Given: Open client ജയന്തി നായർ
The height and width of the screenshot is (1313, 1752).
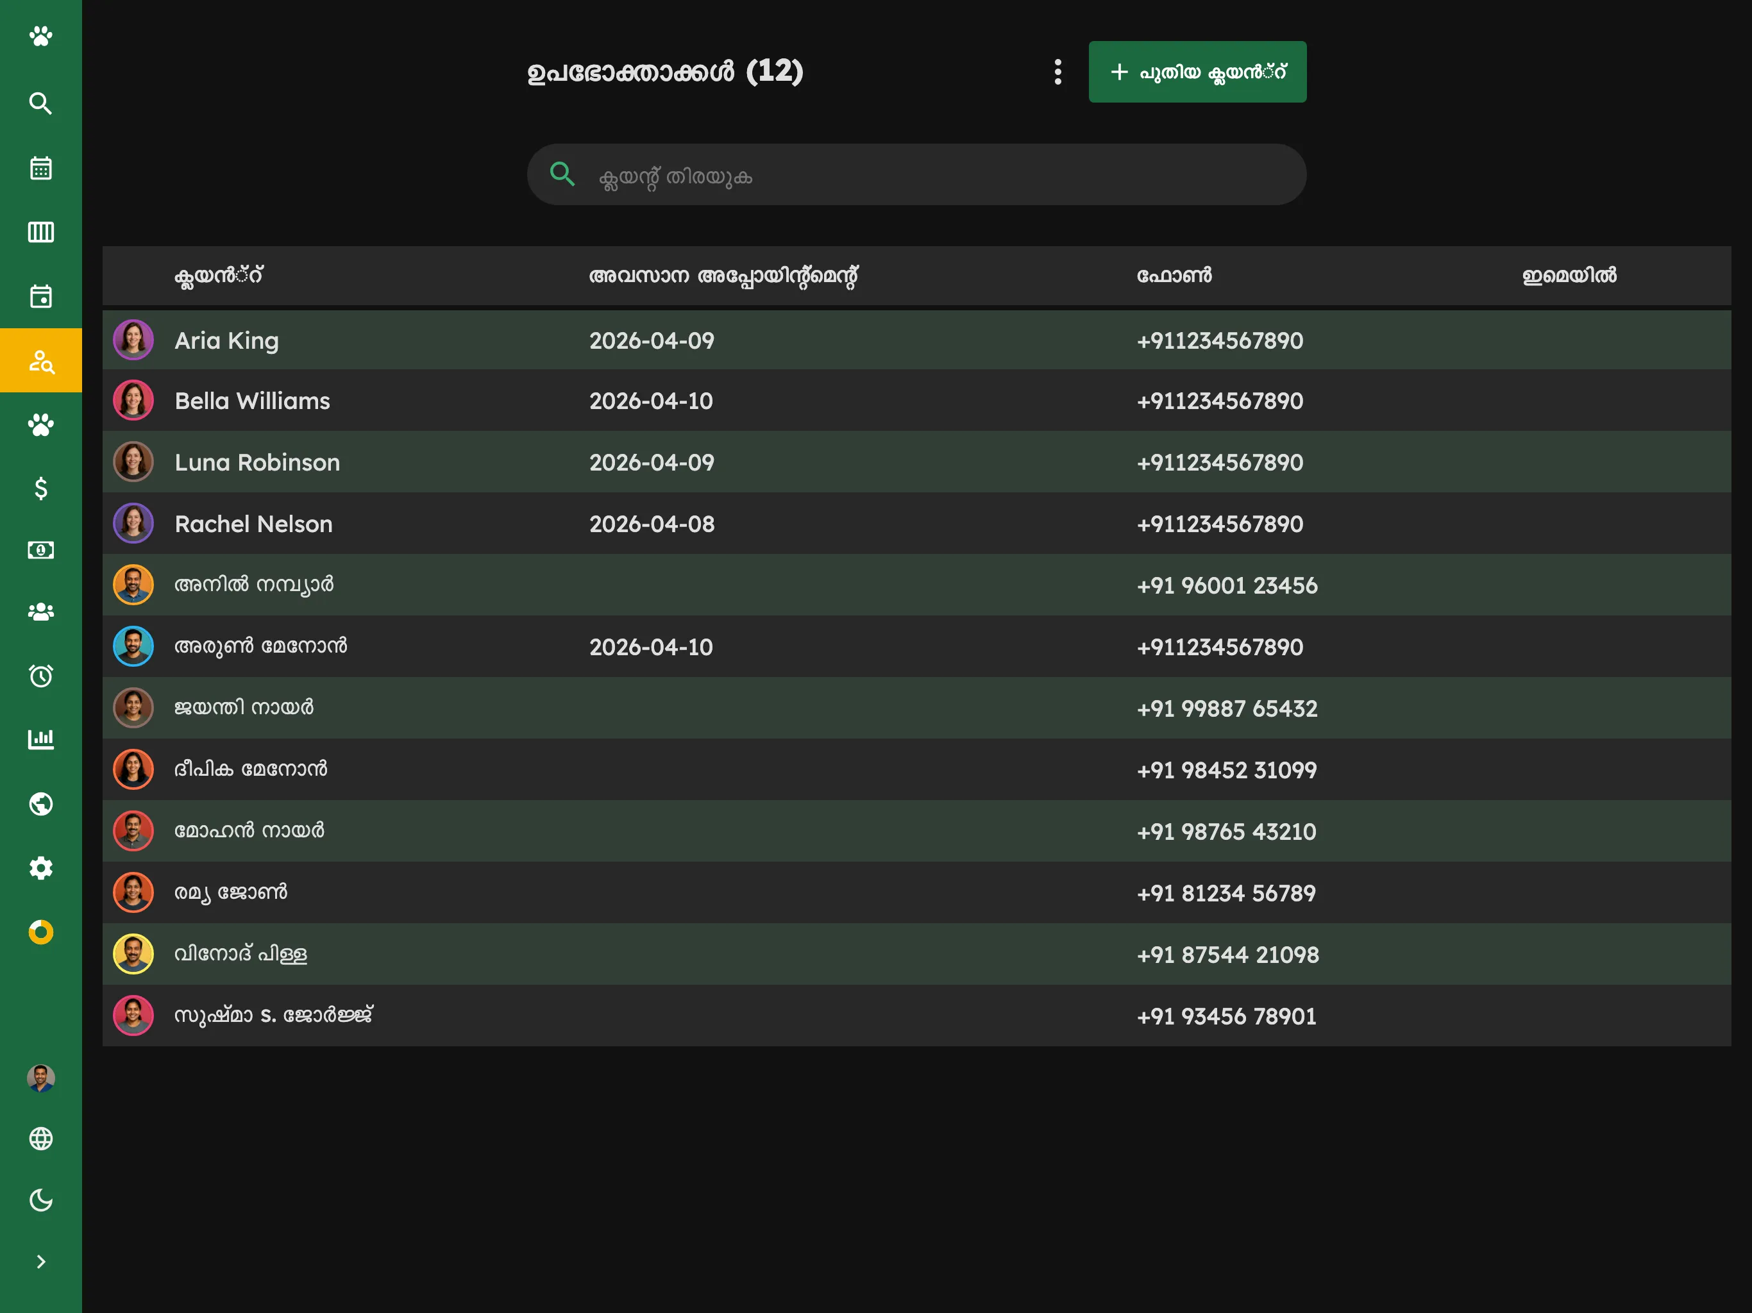Looking at the screenshot, I should pos(916,709).
